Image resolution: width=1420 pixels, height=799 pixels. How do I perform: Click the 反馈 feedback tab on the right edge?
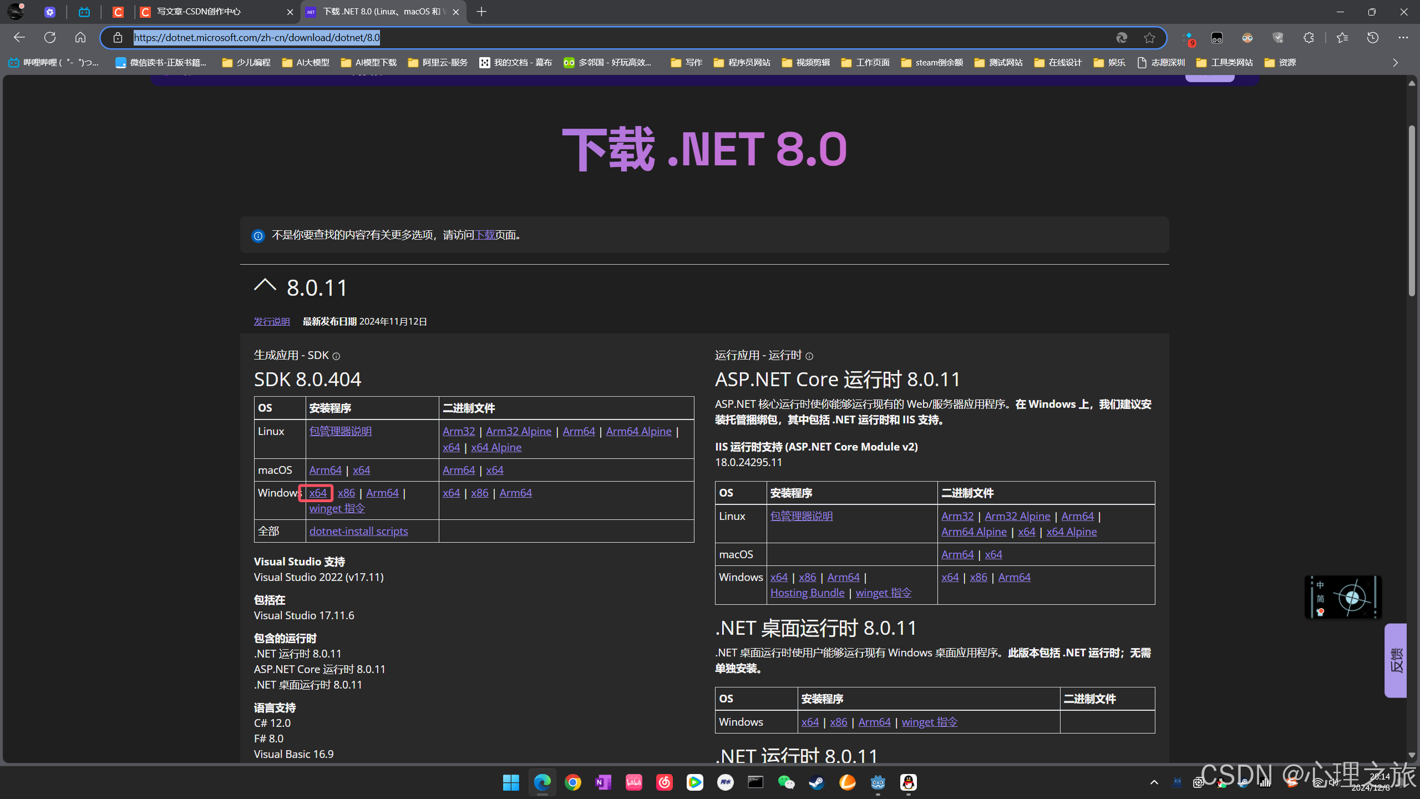(1396, 660)
